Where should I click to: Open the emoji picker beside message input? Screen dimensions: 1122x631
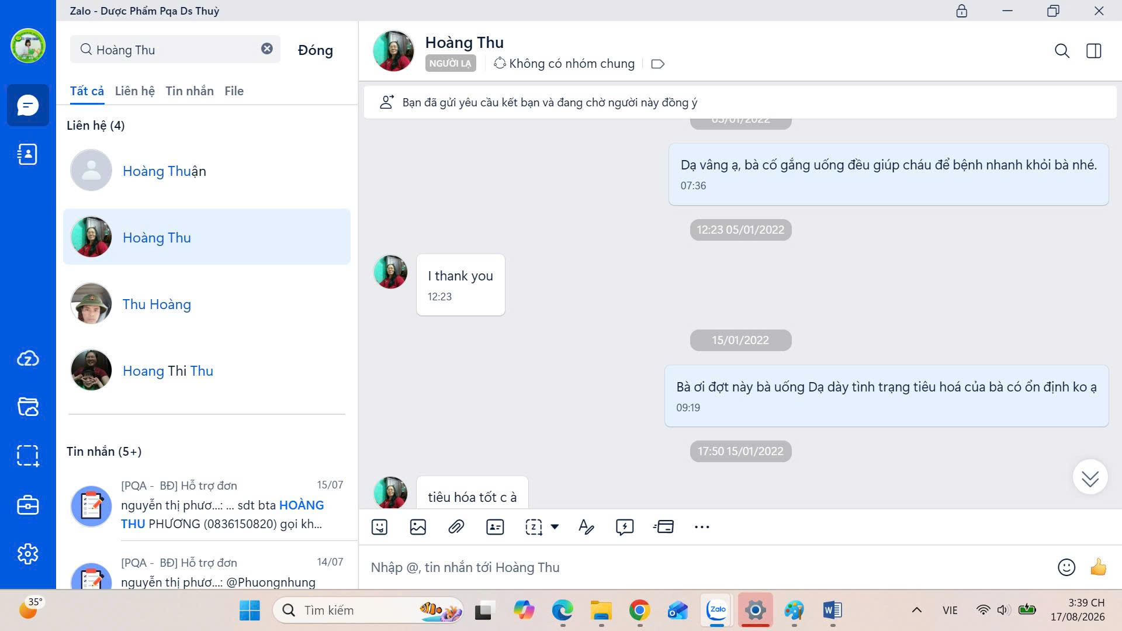tap(1066, 567)
